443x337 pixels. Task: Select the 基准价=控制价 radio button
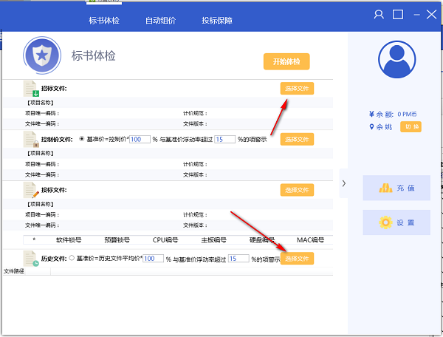coord(80,139)
